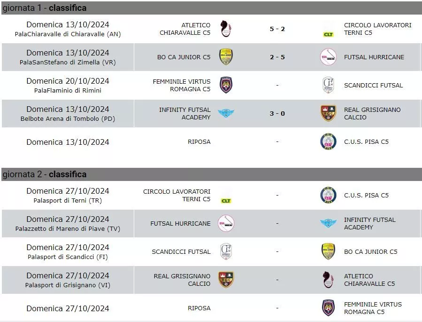Screen dimensions: 422x322
Task: Click Real Grisignano Calcio logo in giornata 2
Action: (226, 280)
